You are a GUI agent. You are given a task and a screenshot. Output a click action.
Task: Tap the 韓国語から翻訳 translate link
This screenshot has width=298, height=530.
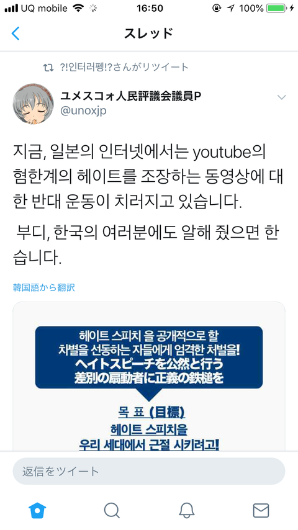pyautogui.click(x=44, y=287)
